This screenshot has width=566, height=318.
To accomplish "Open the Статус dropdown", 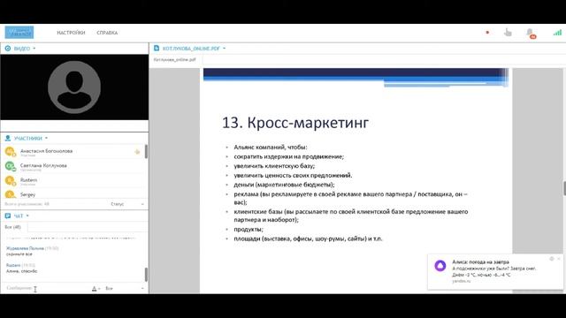I will [127, 204].
